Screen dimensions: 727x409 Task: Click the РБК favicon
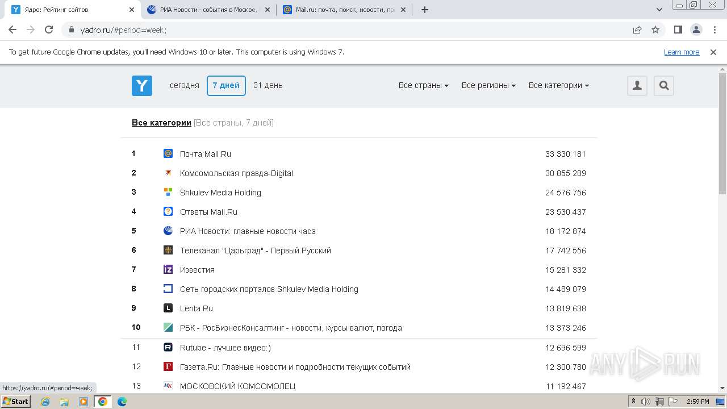coord(168,327)
